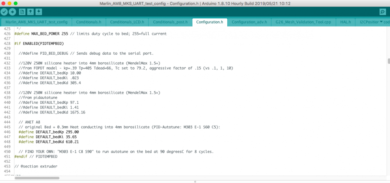Switch to the Conditionals.h tab
The image size is (390, 183).
pos(89,22)
